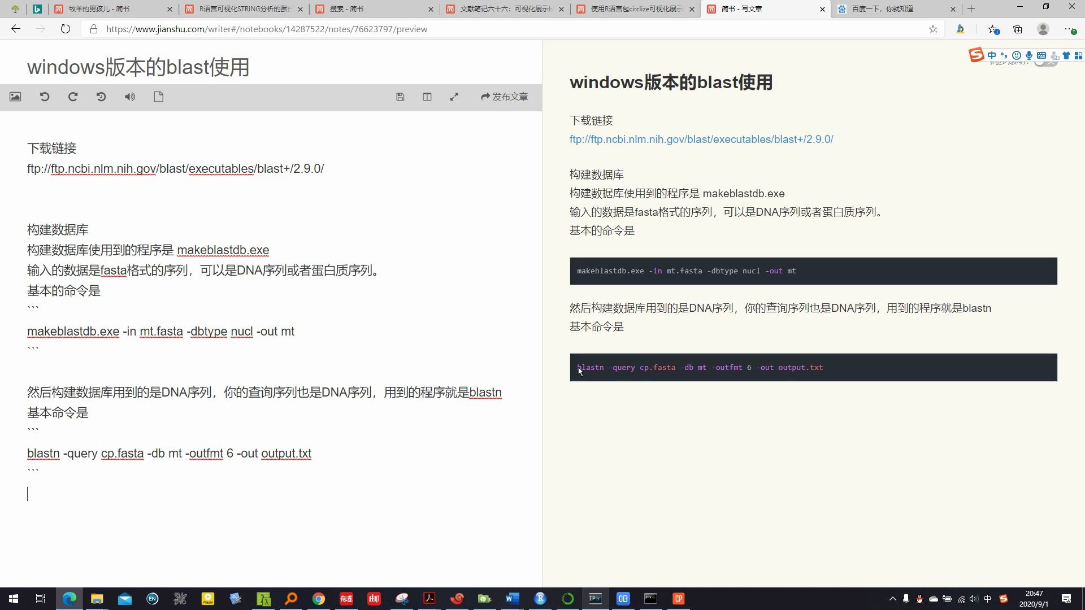Undo the last edit in editor
This screenshot has height=610, width=1085.
tap(45, 97)
